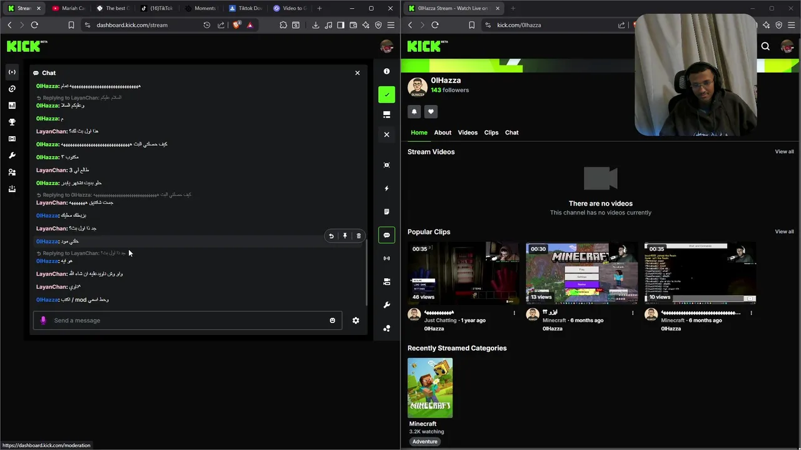Open extensions puzzle icon in left browser
This screenshot has width=801, height=450.
283,25
